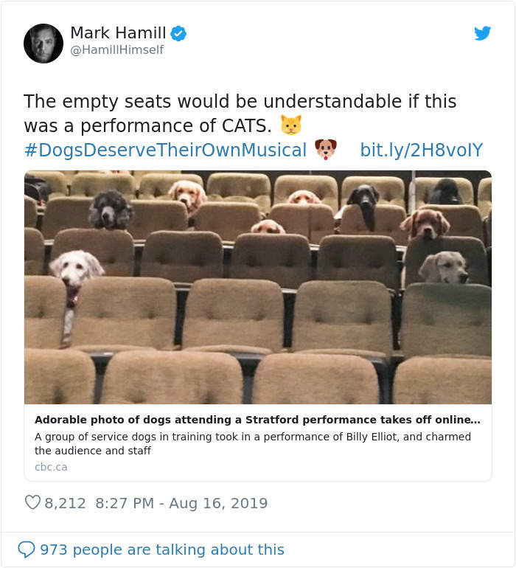Open the dogs in theater seats photo
Image resolution: width=516 pixels, height=568 pixels.
[258, 288]
